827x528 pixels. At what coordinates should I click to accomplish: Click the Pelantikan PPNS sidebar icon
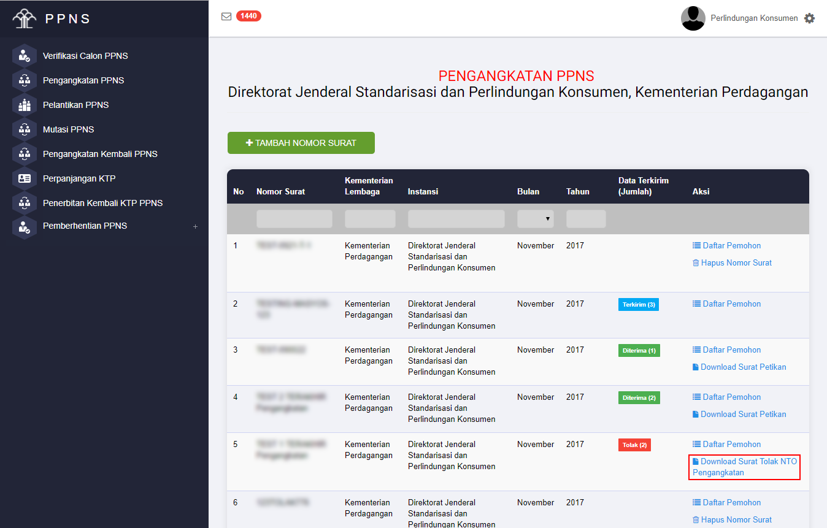(25, 105)
